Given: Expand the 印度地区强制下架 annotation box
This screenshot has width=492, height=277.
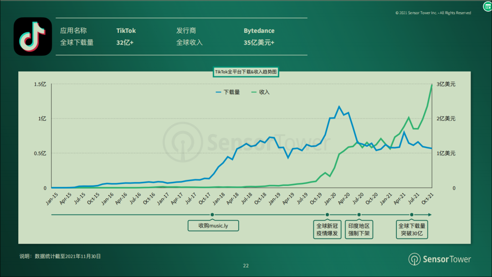Looking at the screenshot, I should point(359,229).
